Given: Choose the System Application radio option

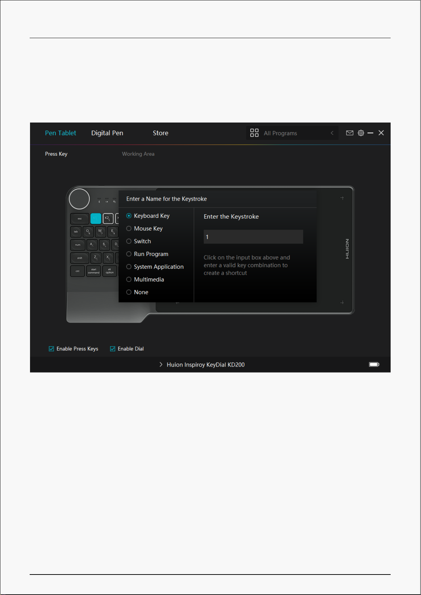Looking at the screenshot, I should click(155, 267).
